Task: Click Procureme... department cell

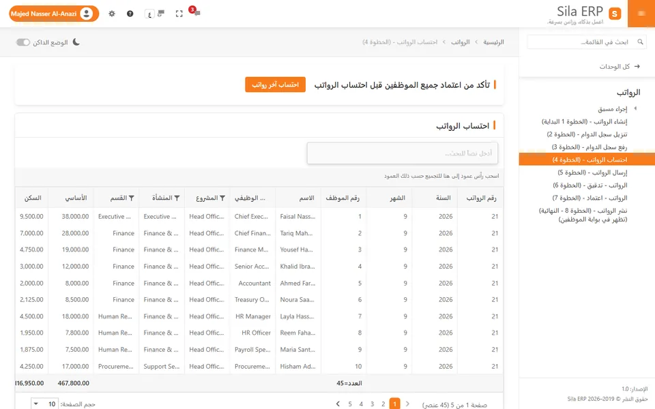Action: click(x=116, y=367)
